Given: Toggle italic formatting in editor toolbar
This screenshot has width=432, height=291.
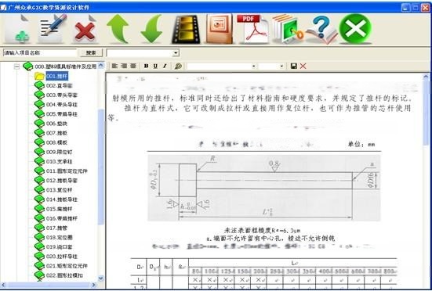Looking at the screenshot, I should point(165,66).
